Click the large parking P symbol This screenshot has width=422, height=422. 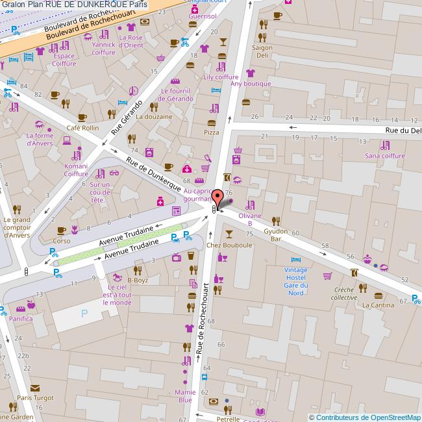pyautogui.click(x=84, y=314)
